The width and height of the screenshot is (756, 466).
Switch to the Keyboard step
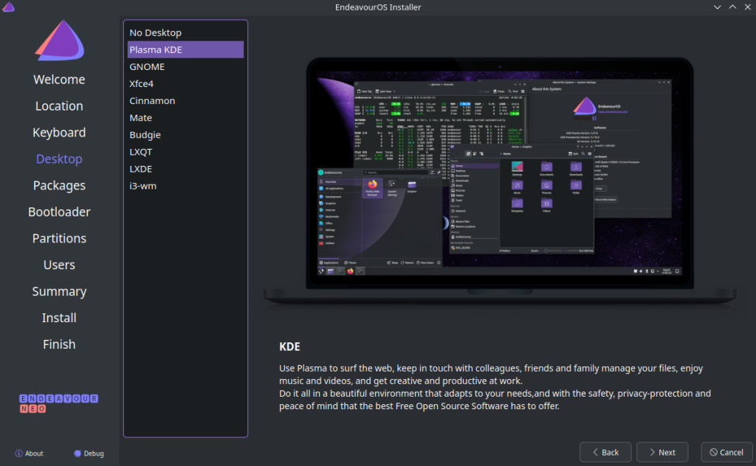(59, 133)
